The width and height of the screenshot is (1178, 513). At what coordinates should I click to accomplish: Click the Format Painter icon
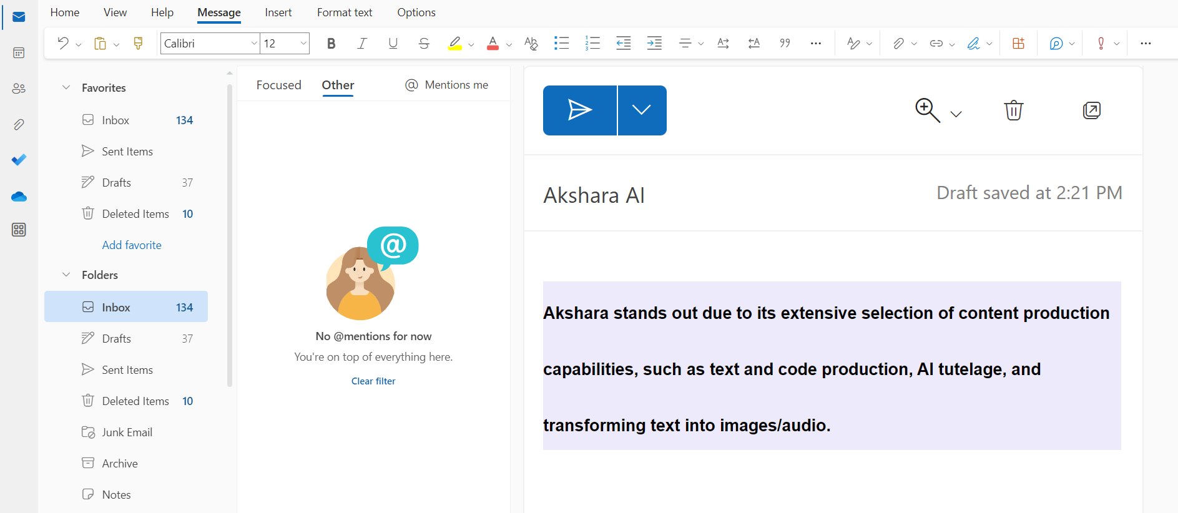tap(139, 43)
